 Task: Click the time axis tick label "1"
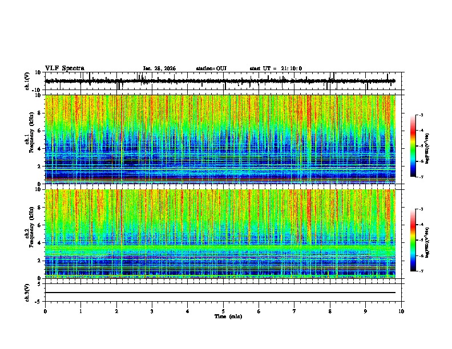point(80,311)
